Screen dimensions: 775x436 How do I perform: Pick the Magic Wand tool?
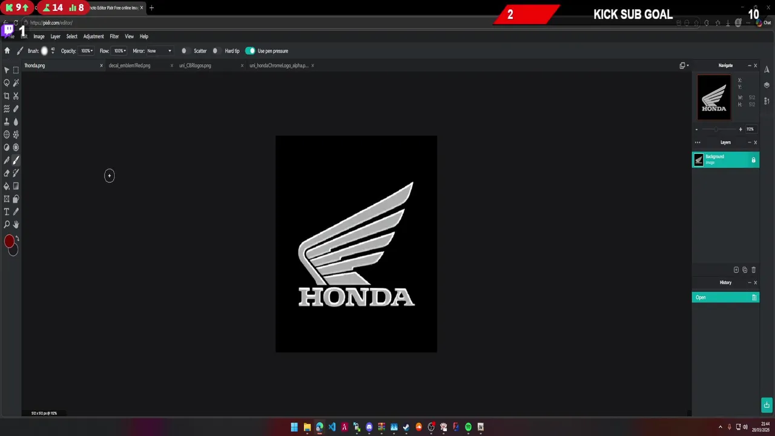[x=16, y=83]
